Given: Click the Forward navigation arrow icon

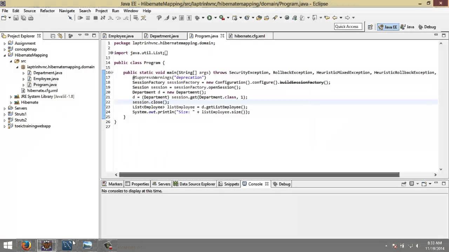Looking at the screenshot, I should click(x=347, y=18).
